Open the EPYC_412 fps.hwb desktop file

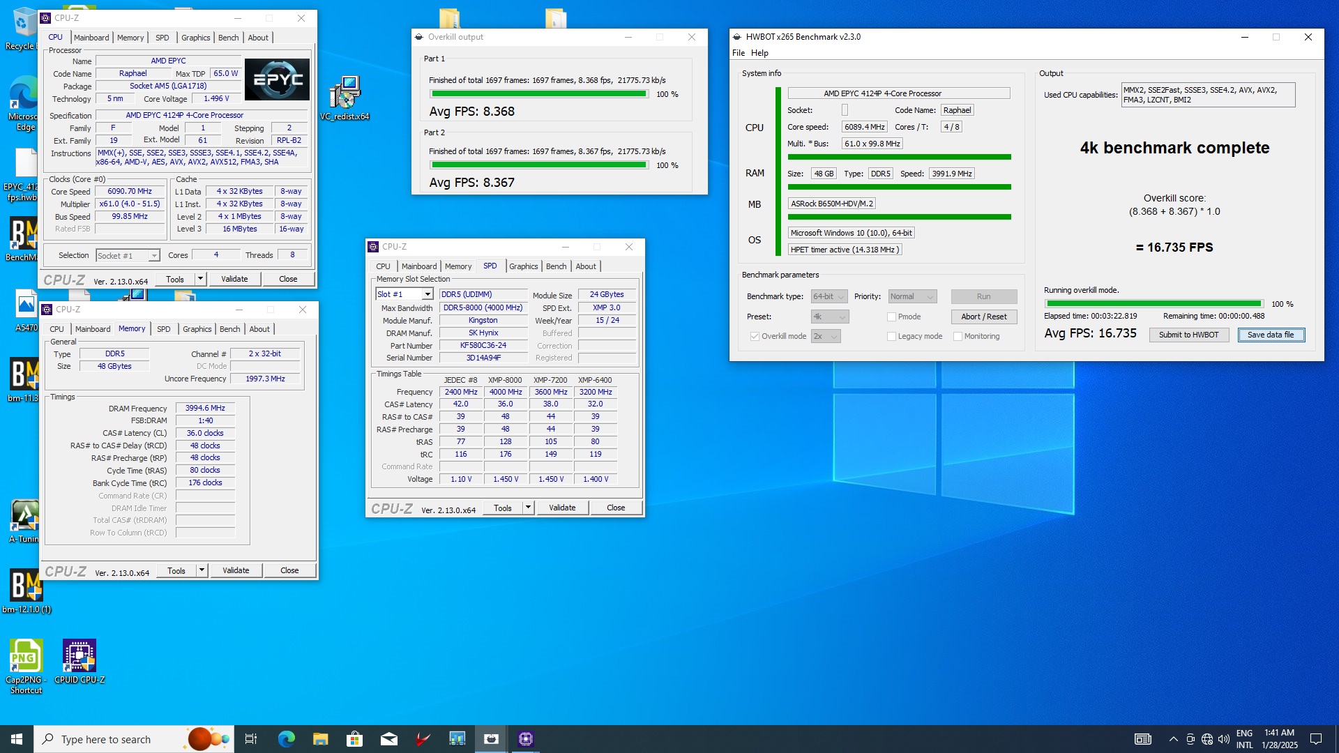click(22, 174)
